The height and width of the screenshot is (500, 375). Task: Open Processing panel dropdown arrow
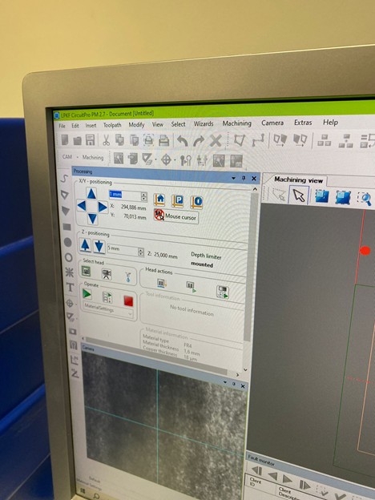[x=234, y=178]
